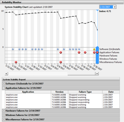Select the stability data point for 2/7/2007
The image size is (124, 122).
click(61, 18)
